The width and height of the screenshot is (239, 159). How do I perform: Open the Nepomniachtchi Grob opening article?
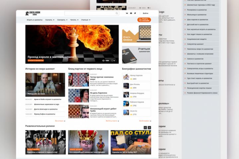coord(103,110)
